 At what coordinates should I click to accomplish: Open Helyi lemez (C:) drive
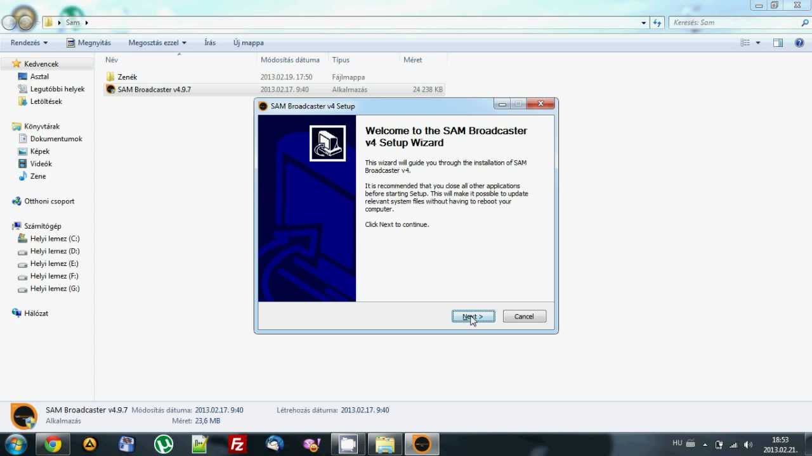[55, 239]
